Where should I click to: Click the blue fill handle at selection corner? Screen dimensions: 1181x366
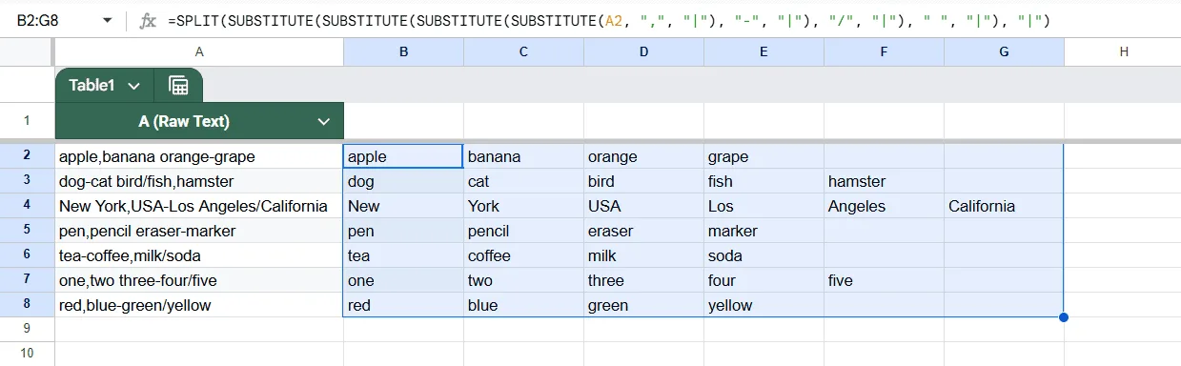pos(1064,317)
